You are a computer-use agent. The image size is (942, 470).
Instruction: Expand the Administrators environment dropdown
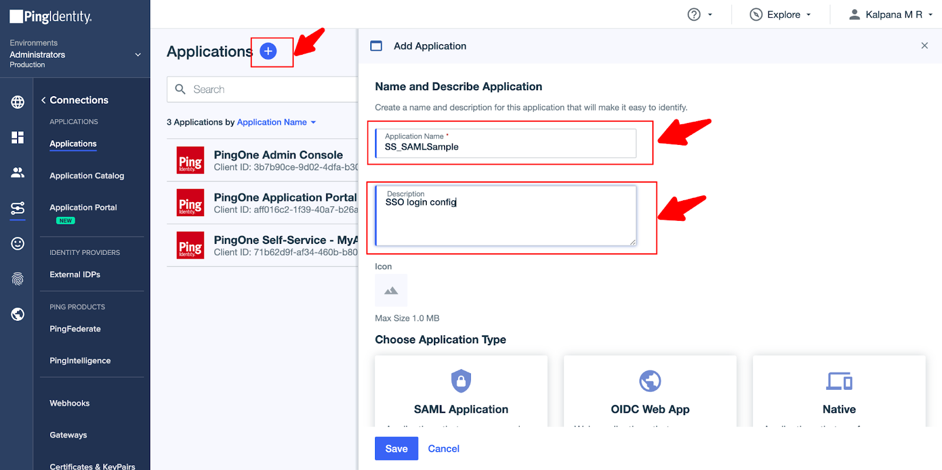pos(138,55)
